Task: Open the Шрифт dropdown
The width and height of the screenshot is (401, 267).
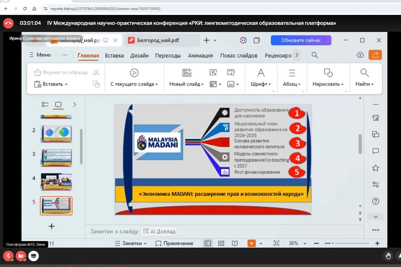Action: click(261, 84)
